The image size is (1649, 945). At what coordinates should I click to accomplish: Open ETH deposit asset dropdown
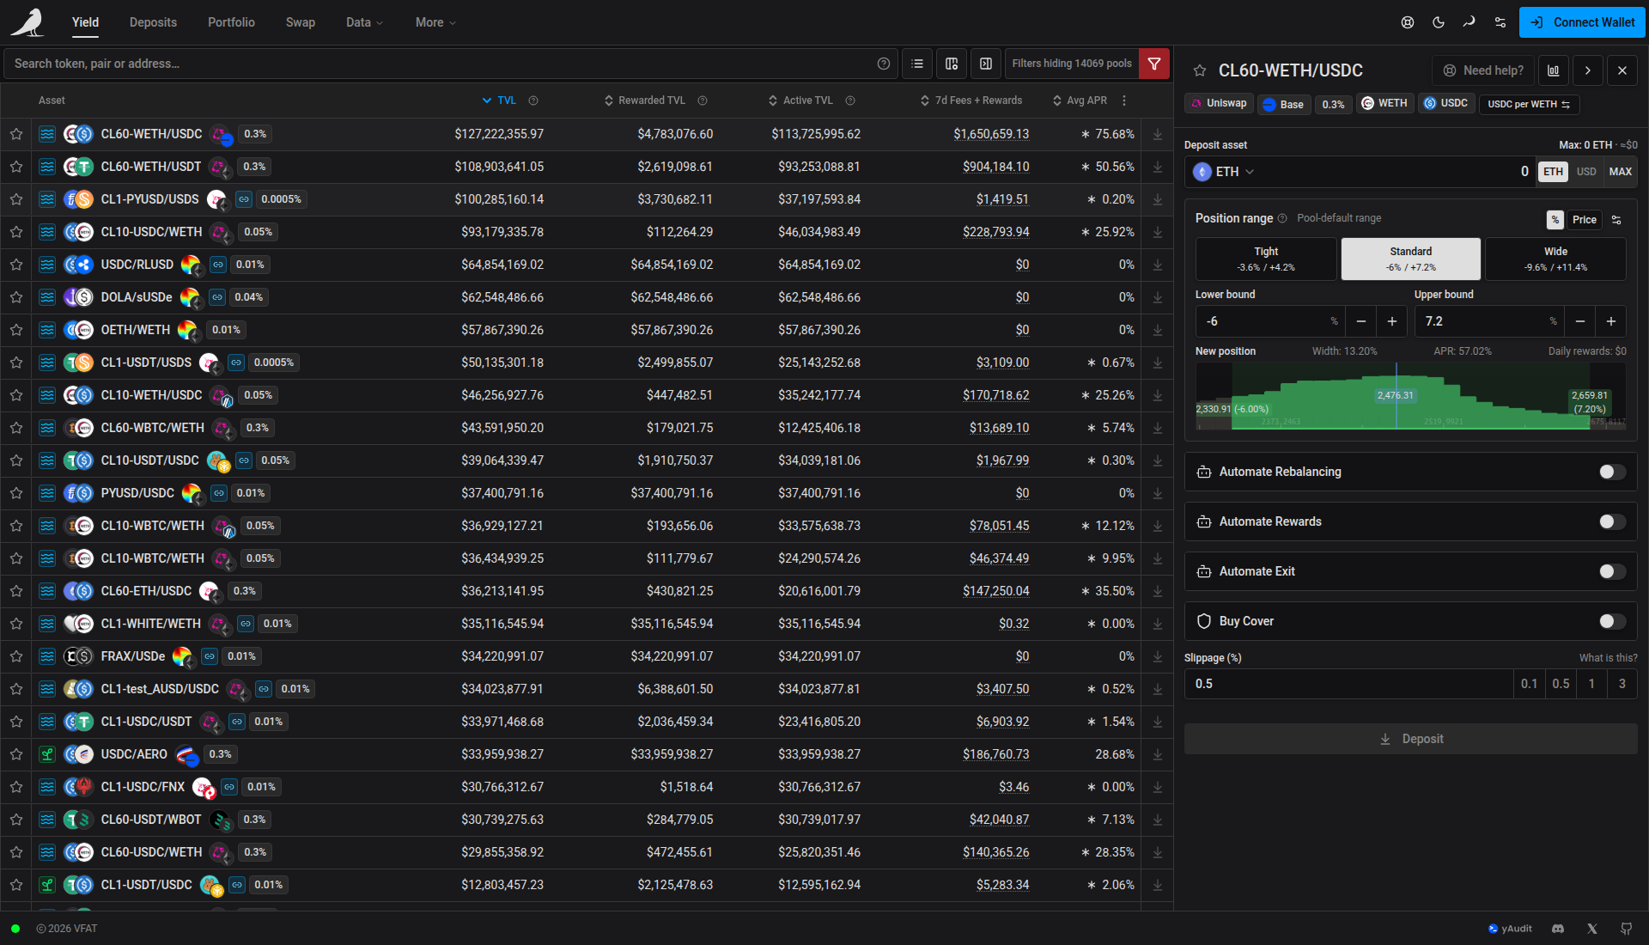pyautogui.click(x=1224, y=172)
